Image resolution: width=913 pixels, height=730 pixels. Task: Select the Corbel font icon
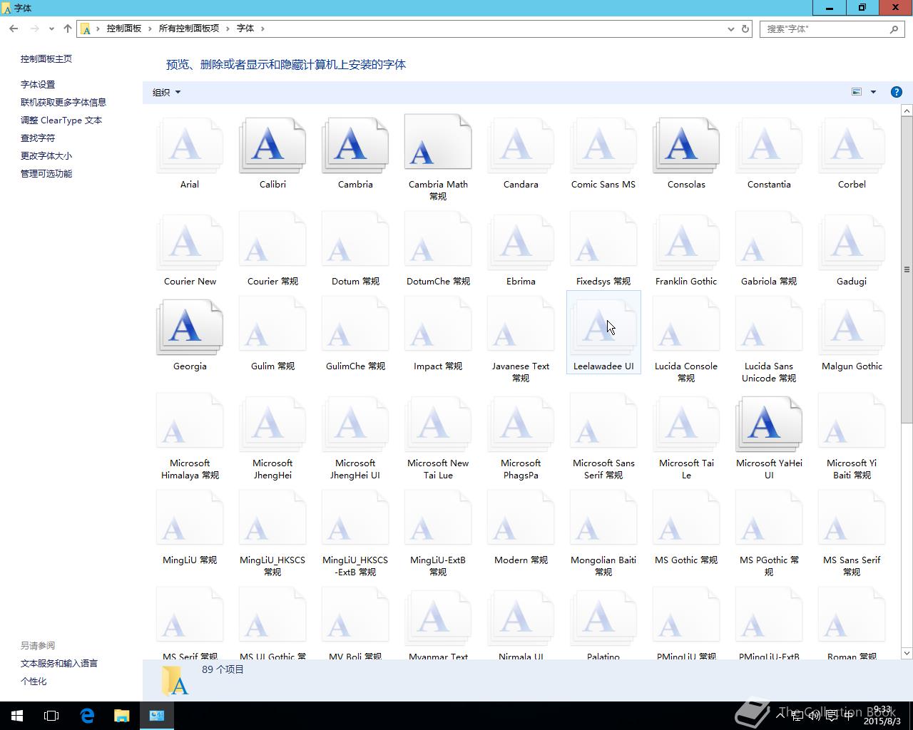click(852, 146)
